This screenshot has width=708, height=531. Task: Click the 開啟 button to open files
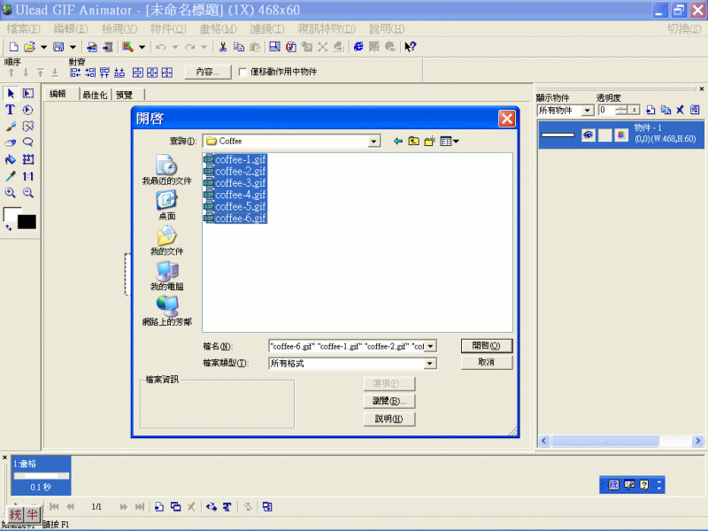486,345
